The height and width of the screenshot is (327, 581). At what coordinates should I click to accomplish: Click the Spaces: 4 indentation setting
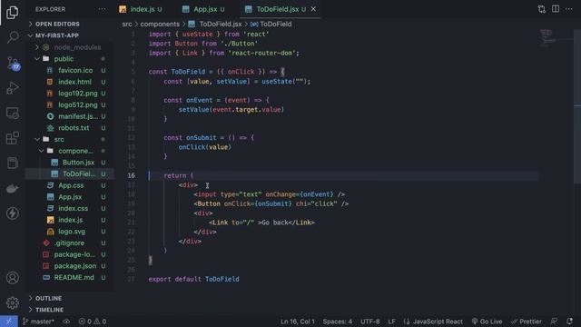(337, 322)
